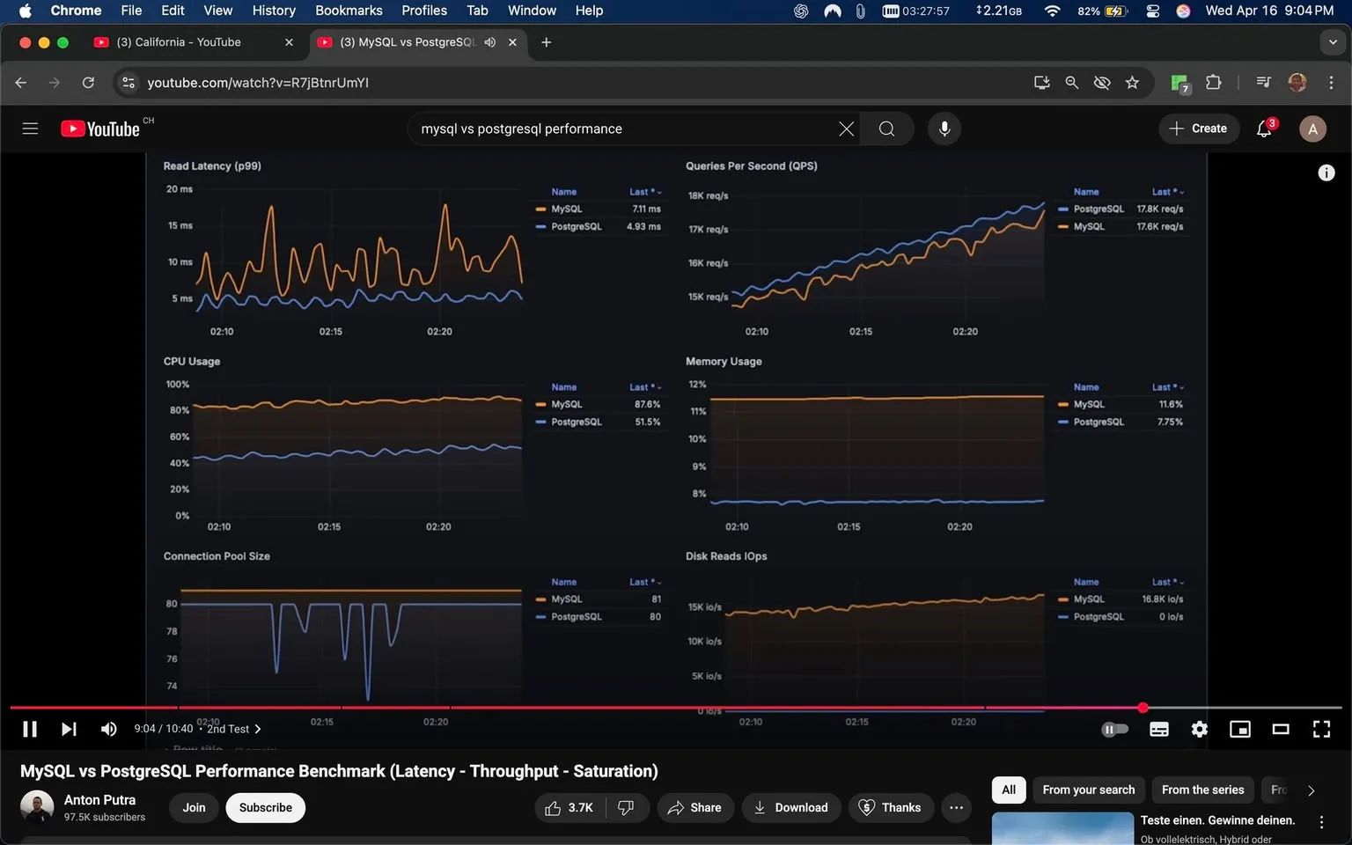Start a voice search
The image size is (1352, 845).
(944, 129)
